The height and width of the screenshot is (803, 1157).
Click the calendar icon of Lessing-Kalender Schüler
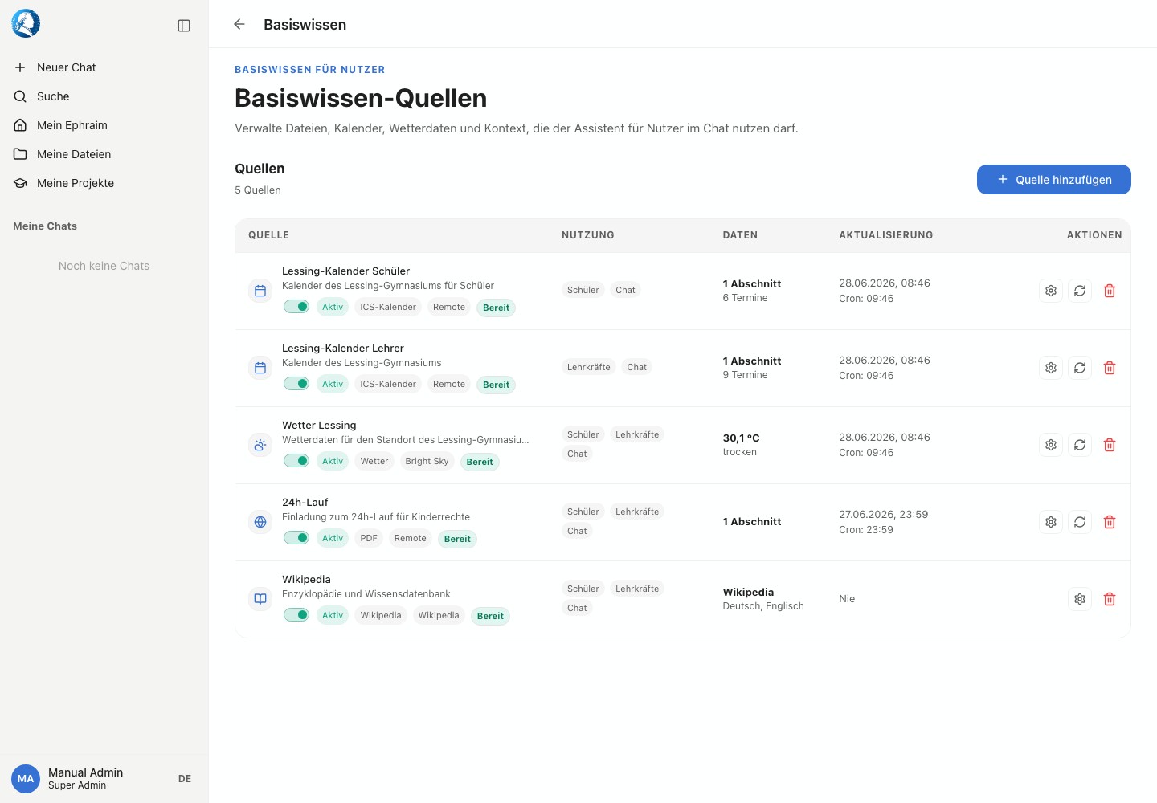coord(260,291)
